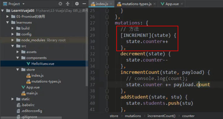Fold the mutations block at line 27
This screenshot has height=119, width=223.
(x=107, y=23)
